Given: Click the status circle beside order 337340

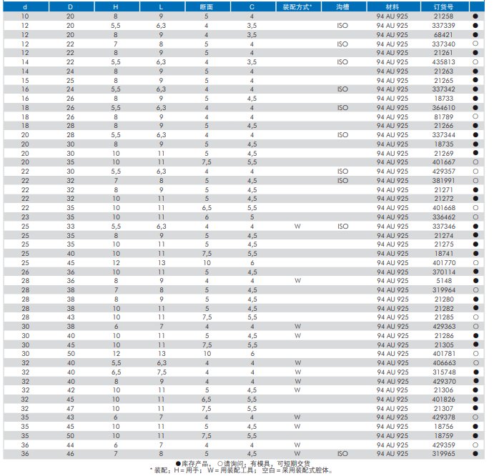Looking at the screenshot, I should (x=475, y=44).
